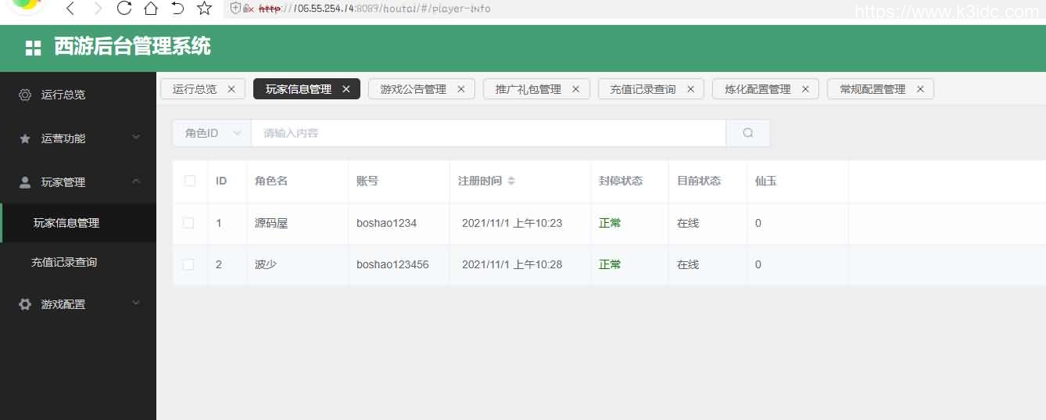Click the 账号 column header
This screenshot has height=420, width=1046.
[x=367, y=181]
